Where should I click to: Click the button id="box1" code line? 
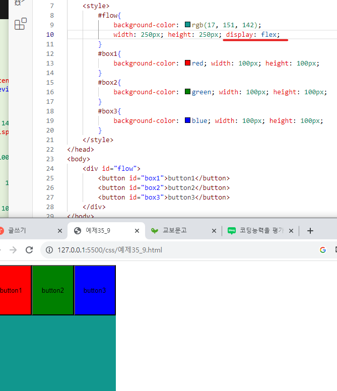click(x=164, y=178)
